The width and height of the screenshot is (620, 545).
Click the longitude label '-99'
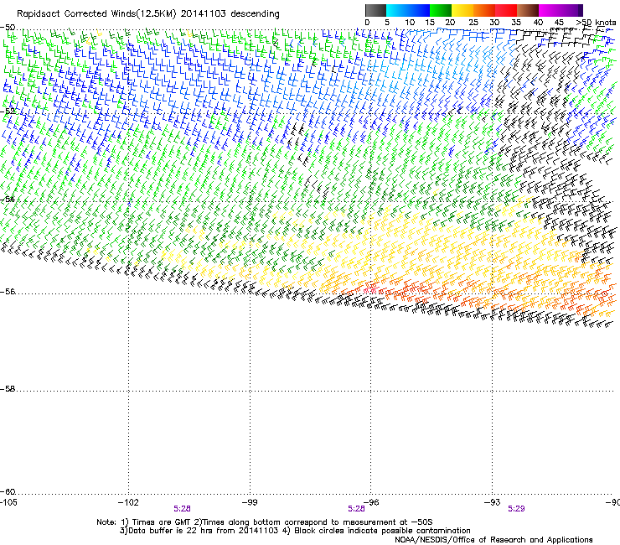click(x=250, y=502)
